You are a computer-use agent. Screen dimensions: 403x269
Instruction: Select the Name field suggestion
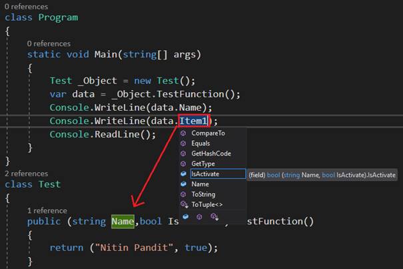200,184
